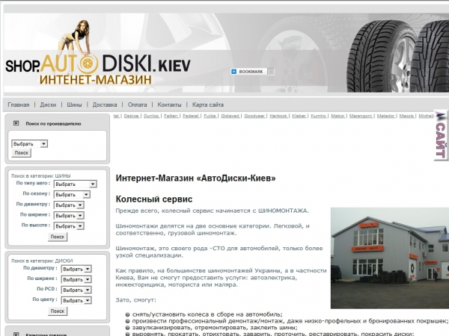
Task: Go to the Диски menu item
Action: click(48, 105)
